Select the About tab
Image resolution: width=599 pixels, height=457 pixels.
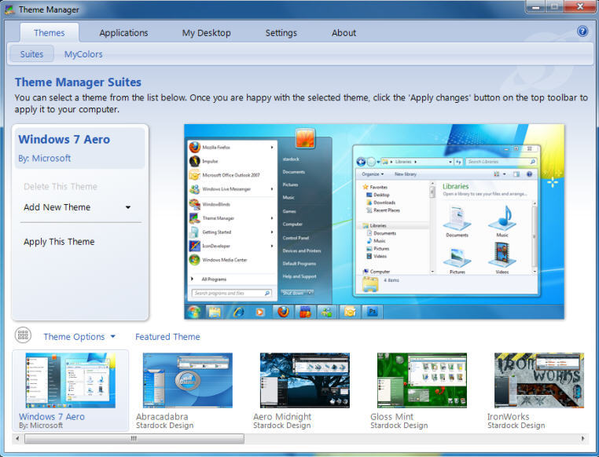(344, 33)
